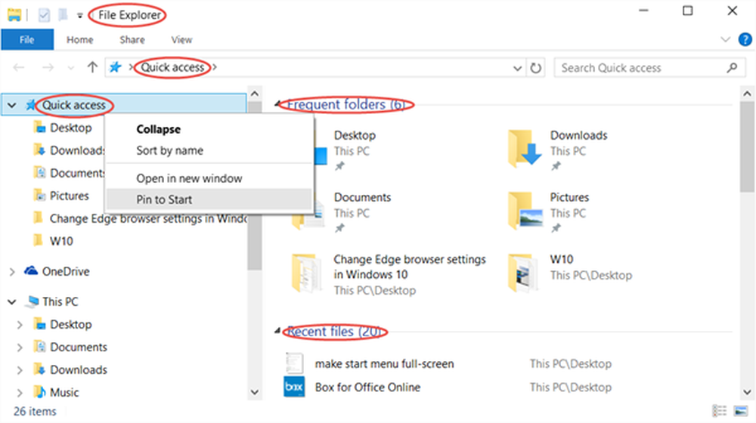Click the Music folder icon
756x423 pixels.
[x=39, y=392]
